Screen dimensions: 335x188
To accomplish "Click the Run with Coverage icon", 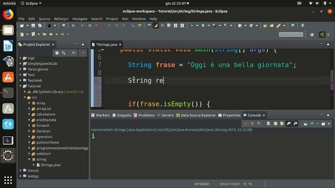I will click(214, 26).
